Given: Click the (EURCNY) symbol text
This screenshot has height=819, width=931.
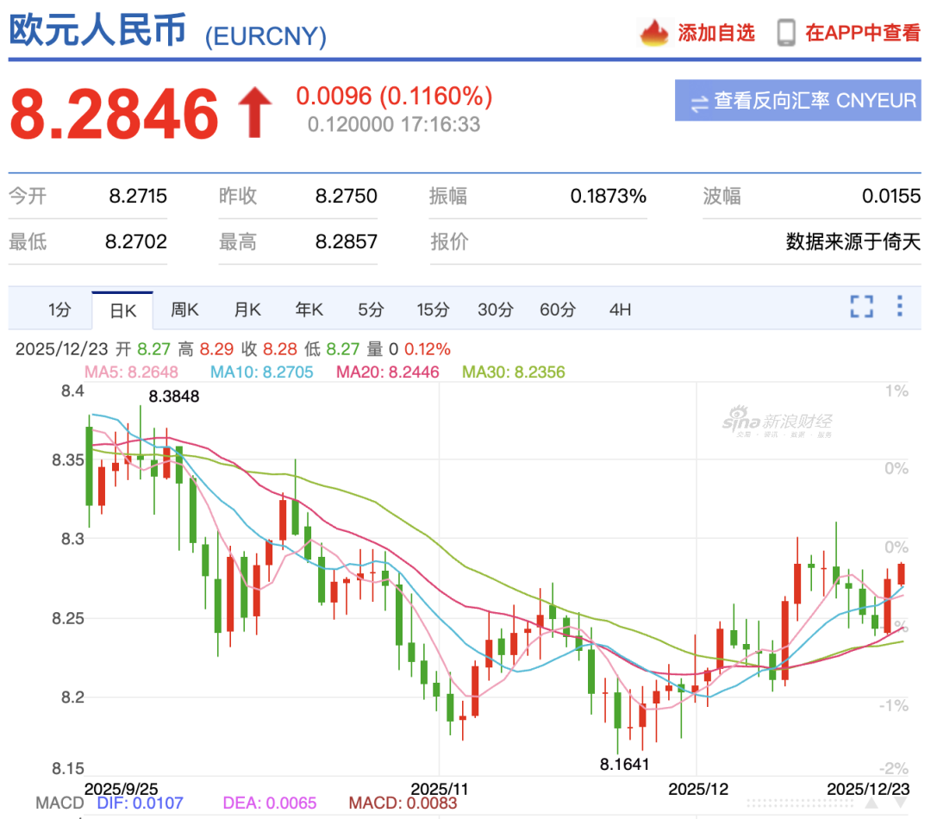Looking at the screenshot, I should [x=266, y=36].
